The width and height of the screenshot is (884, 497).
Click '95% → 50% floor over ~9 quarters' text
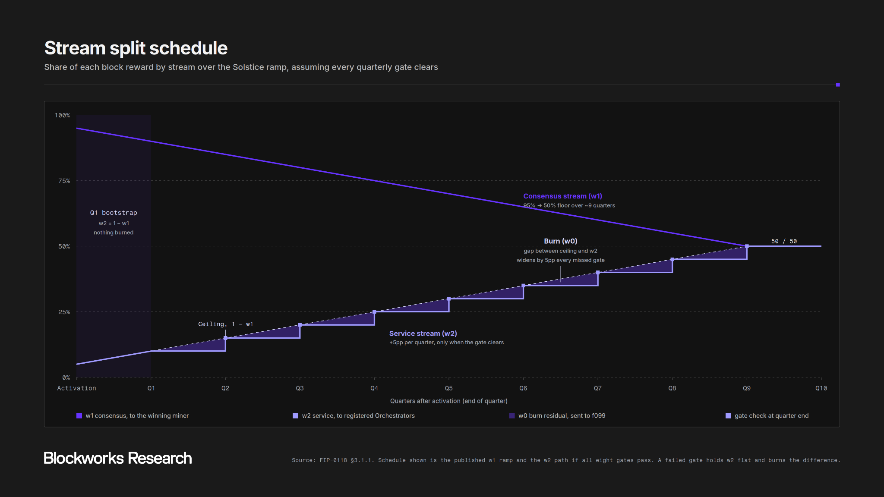(569, 205)
